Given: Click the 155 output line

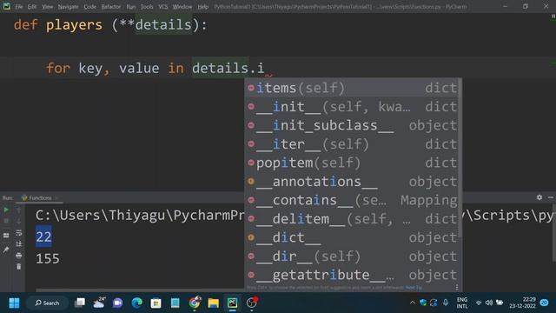Looking at the screenshot, I should click(48, 259).
